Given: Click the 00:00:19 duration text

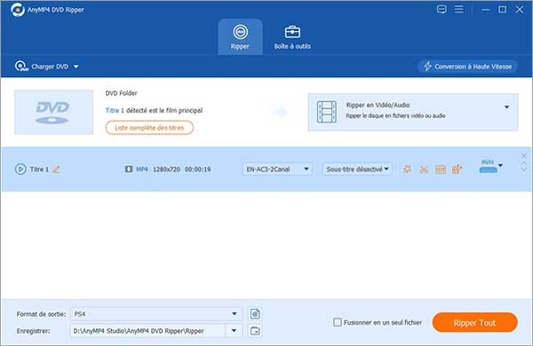Looking at the screenshot, I should coord(198,169).
